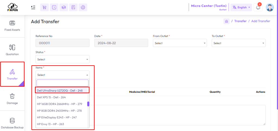Click inside the note text area
This screenshot has height=131, width=278.
click(x=177, y=115)
